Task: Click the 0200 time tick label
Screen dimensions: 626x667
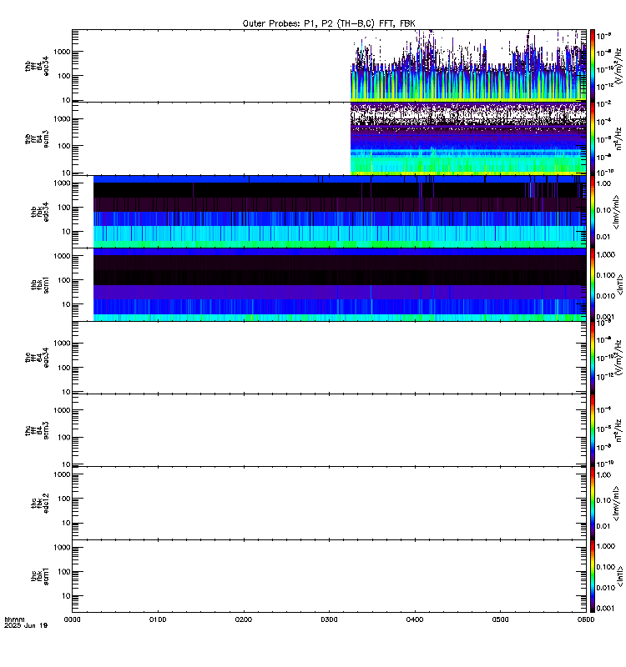Action: coord(243,619)
